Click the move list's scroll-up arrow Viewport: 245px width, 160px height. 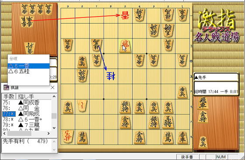click(x=54, y=96)
